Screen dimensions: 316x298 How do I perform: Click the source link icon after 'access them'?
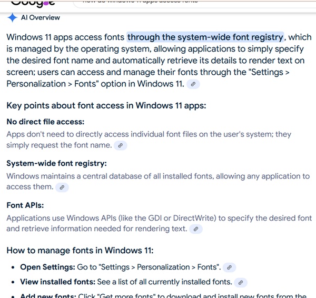pos(62,187)
